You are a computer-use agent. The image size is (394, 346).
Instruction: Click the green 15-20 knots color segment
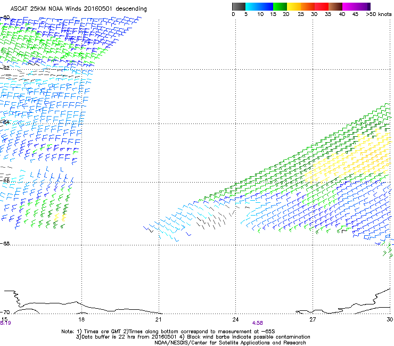[280, 6]
